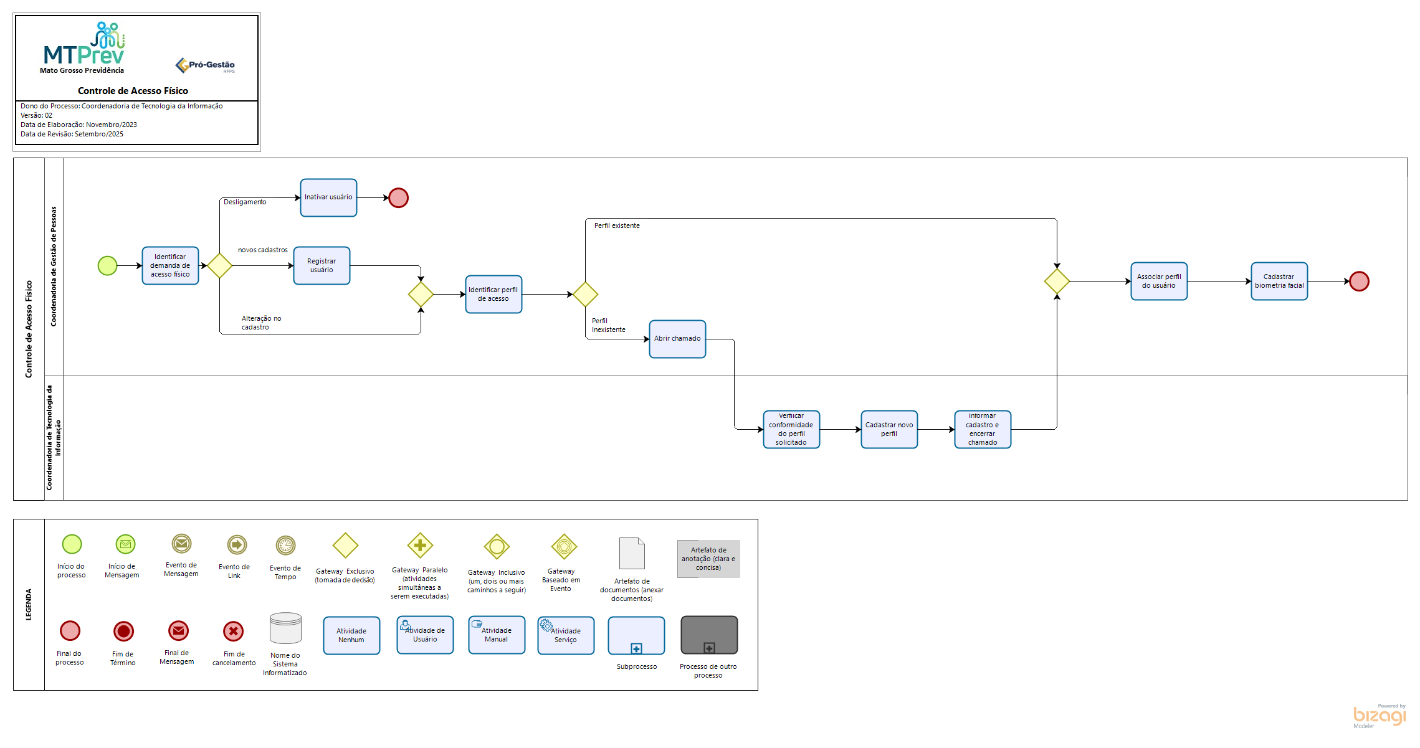Click the 'Gateway Paralelo' legend icon
The height and width of the screenshot is (748, 1420).
pos(420,546)
